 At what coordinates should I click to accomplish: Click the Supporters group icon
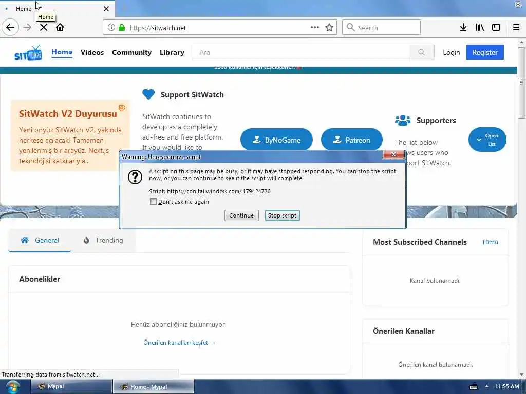[403, 120]
